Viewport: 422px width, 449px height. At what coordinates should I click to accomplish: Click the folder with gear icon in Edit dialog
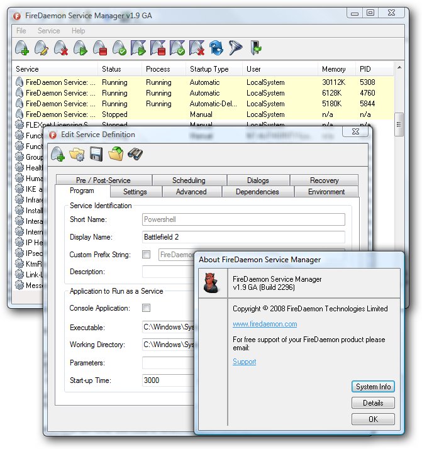click(77, 155)
